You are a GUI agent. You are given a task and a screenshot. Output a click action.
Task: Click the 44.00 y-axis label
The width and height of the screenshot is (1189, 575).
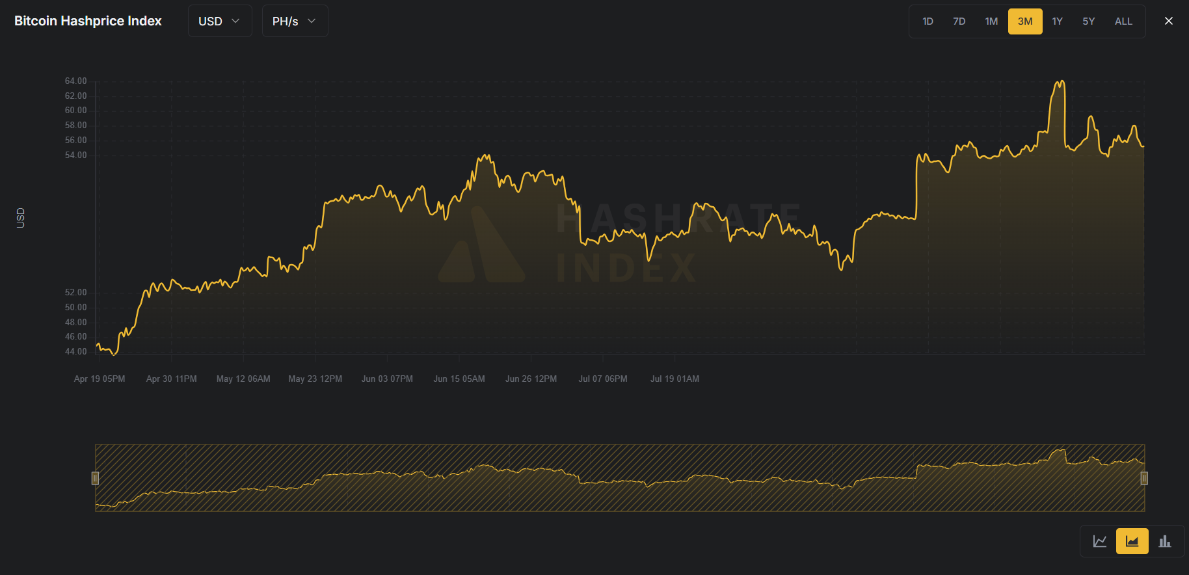point(75,351)
